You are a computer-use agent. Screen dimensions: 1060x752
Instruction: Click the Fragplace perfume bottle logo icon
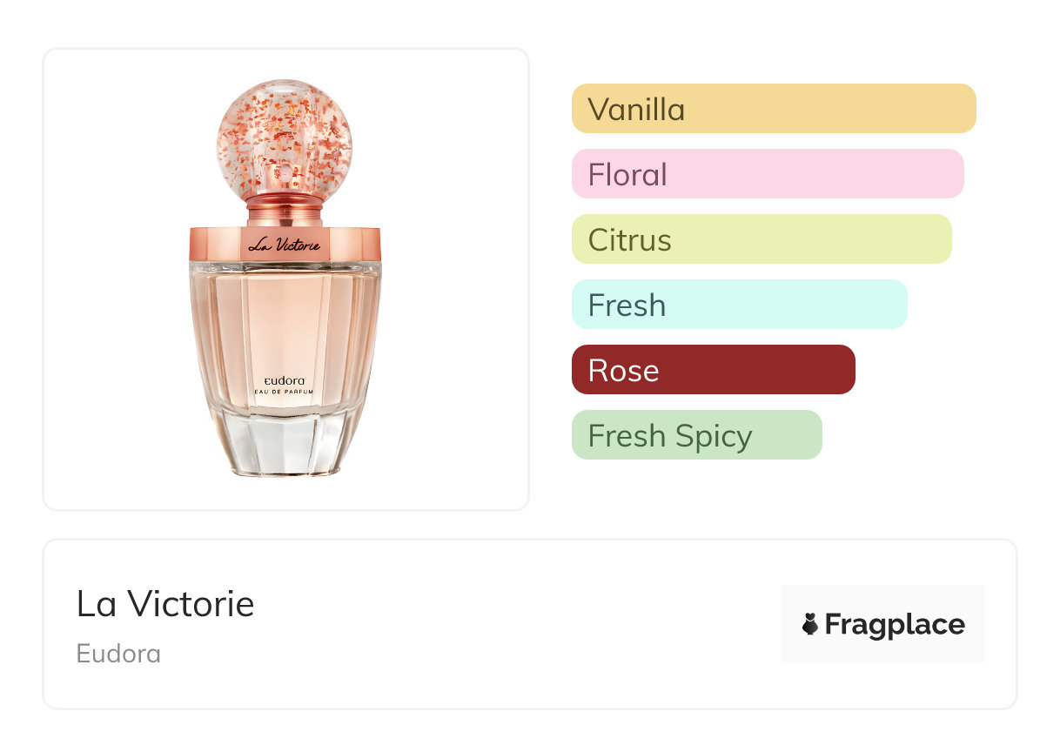(810, 624)
